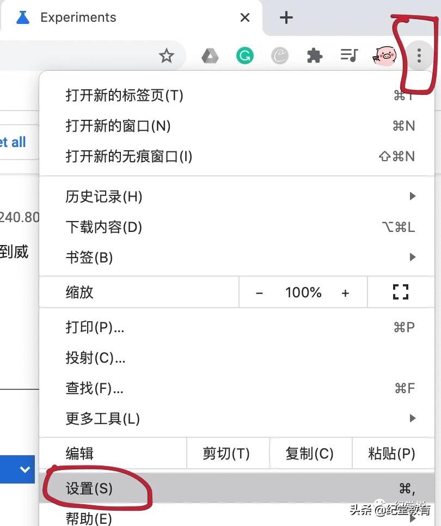Open the circled three-dot Chrome menu
This screenshot has height=526, width=441.
[419, 56]
